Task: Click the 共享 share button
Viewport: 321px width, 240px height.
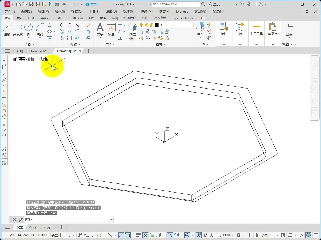Action: tap(91, 4)
